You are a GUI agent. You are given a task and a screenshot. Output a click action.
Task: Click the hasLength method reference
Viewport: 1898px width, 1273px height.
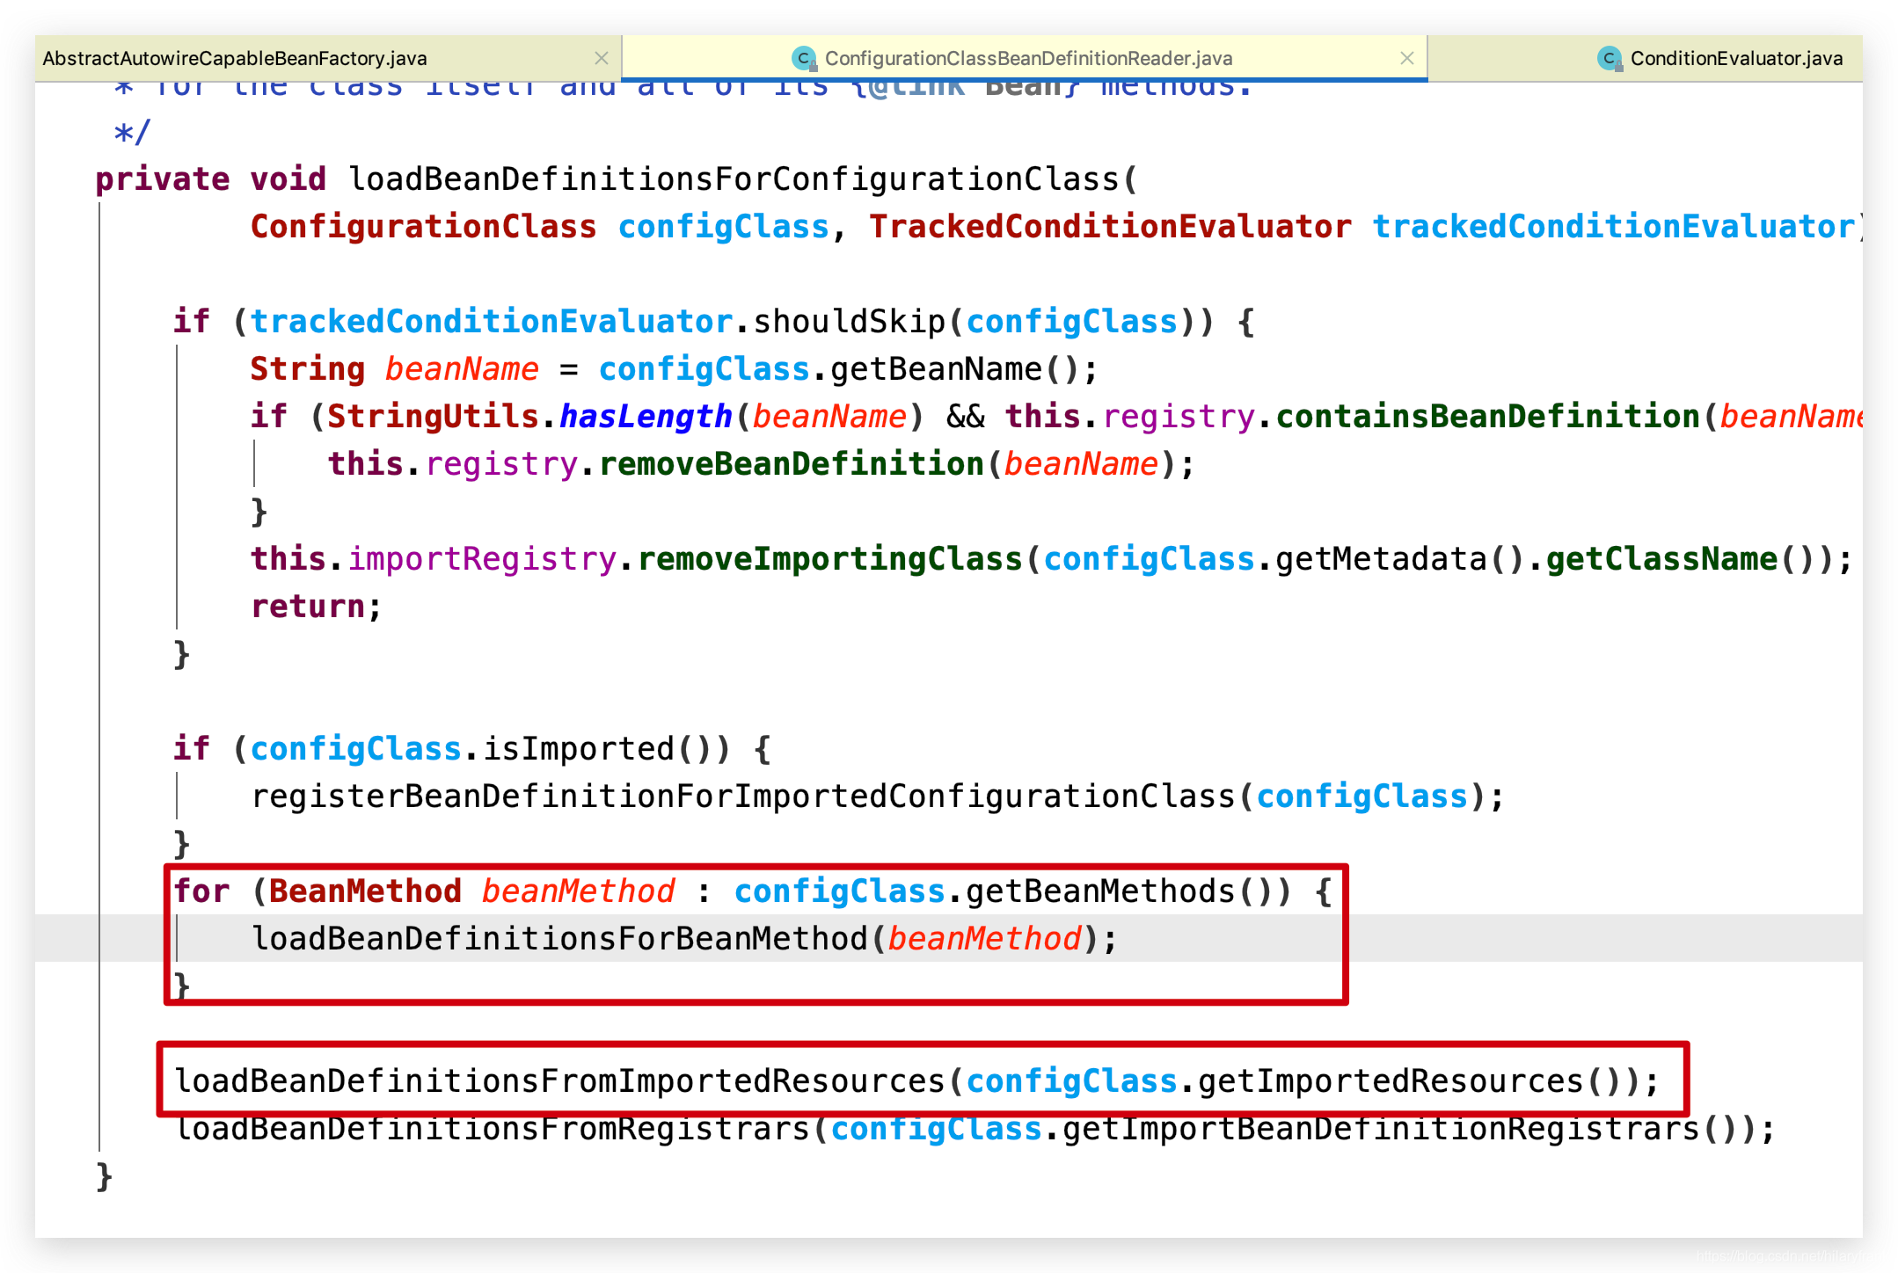pos(645,416)
